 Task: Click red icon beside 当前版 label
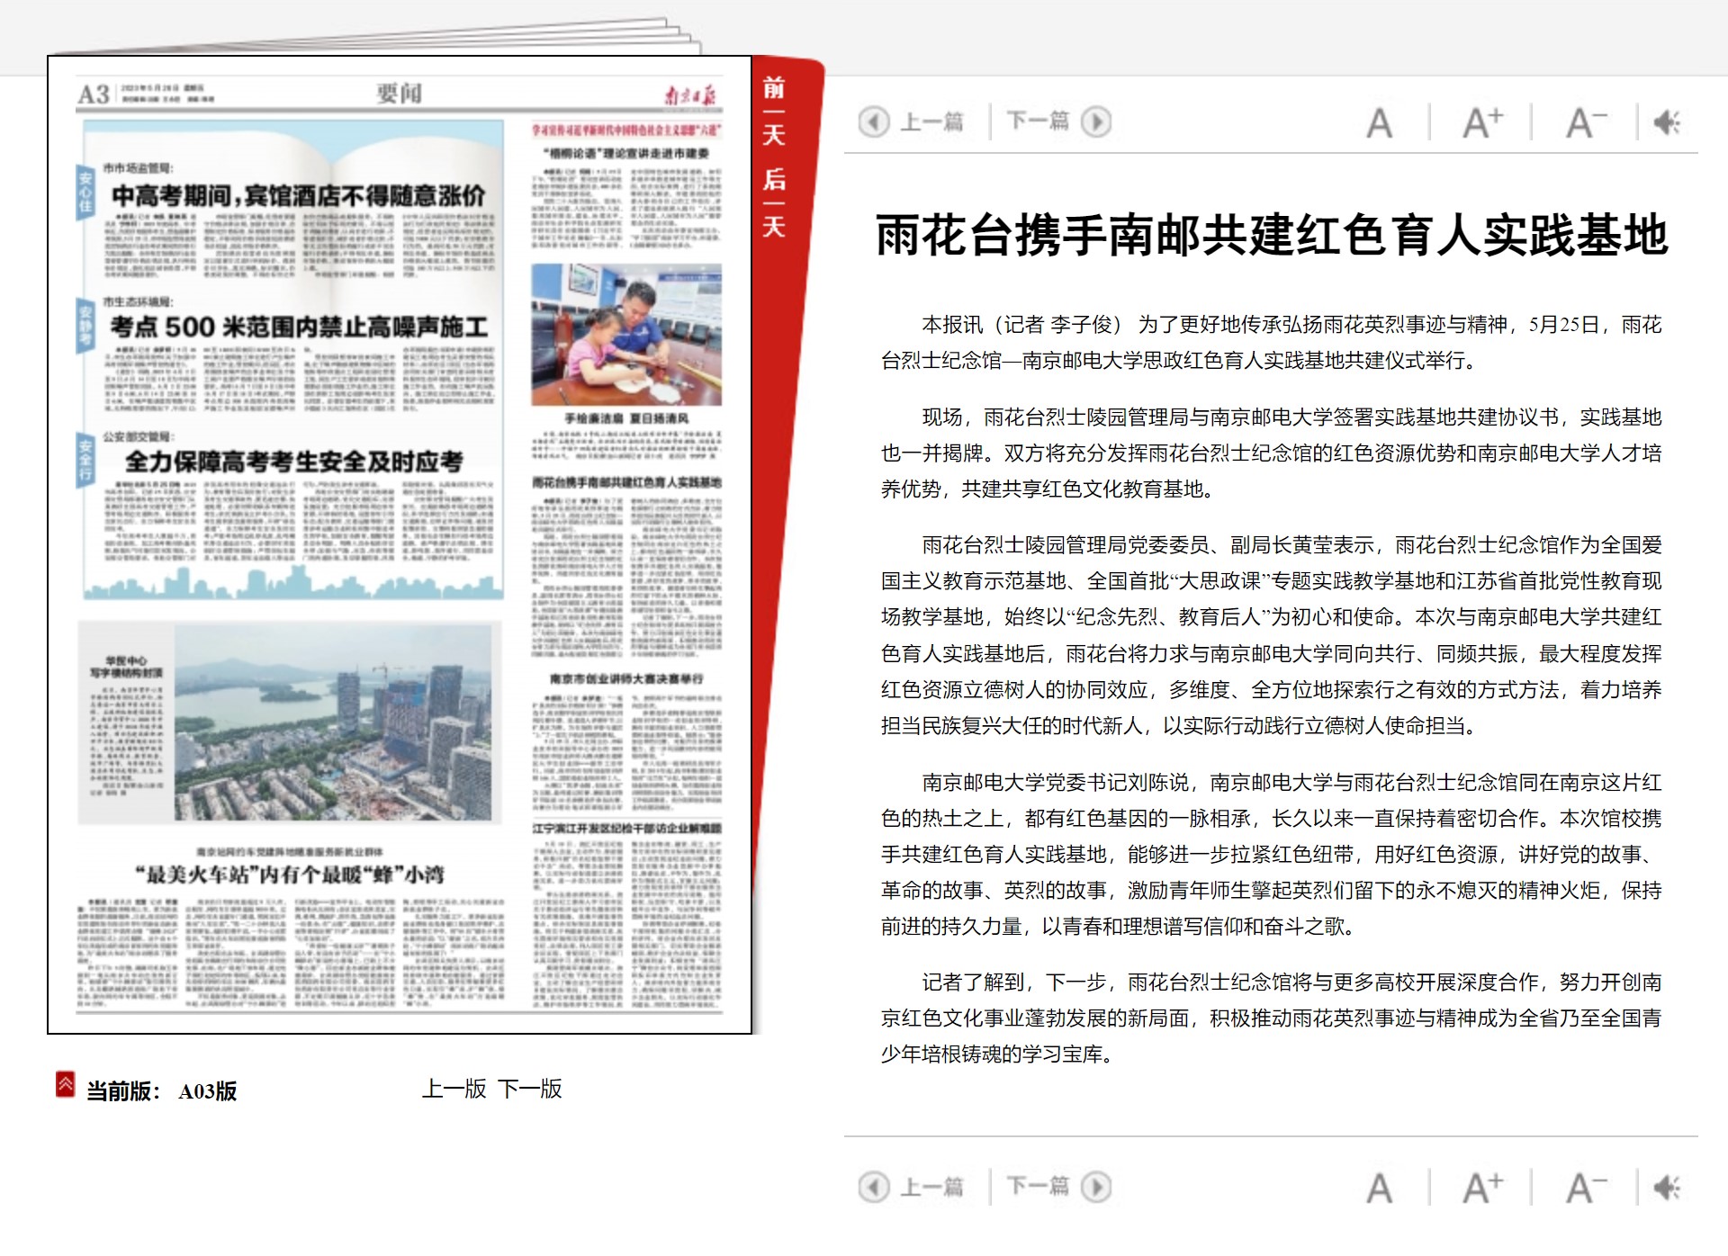pos(65,1084)
